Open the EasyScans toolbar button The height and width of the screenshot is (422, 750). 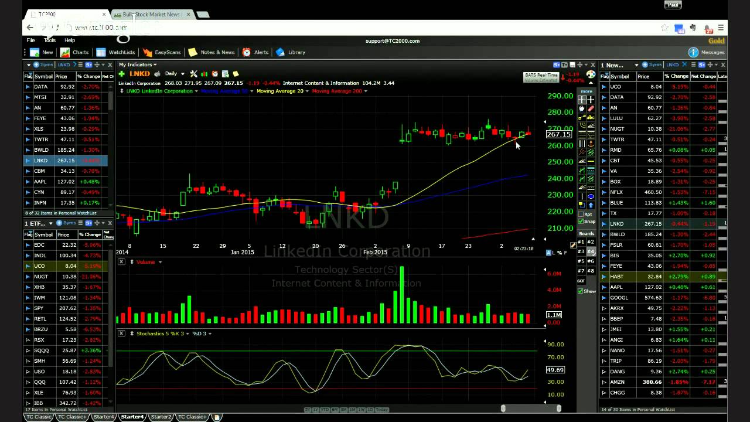coord(162,52)
